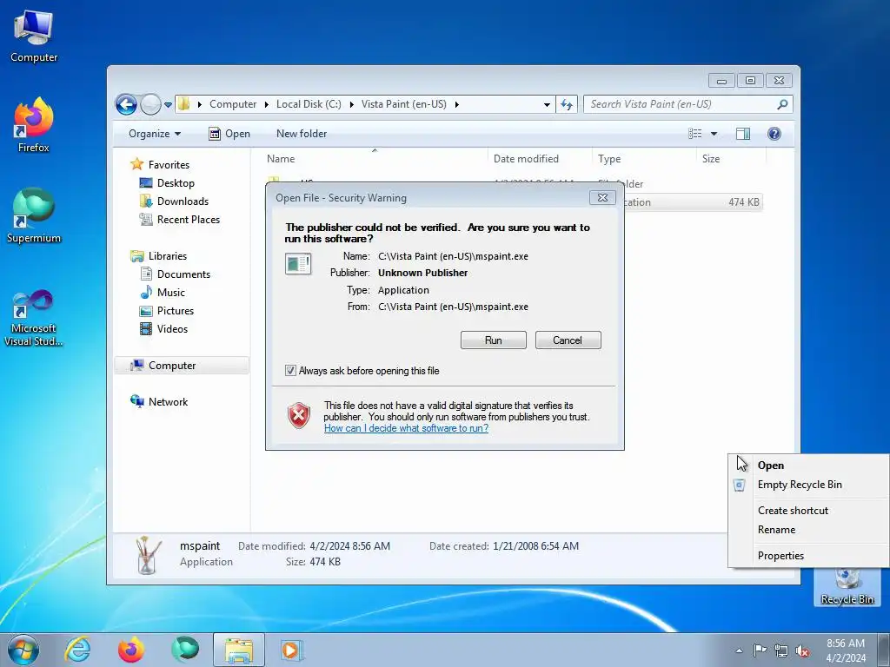Open Internet Explorer from the taskbar
The width and height of the screenshot is (890, 667).
[77, 650]
